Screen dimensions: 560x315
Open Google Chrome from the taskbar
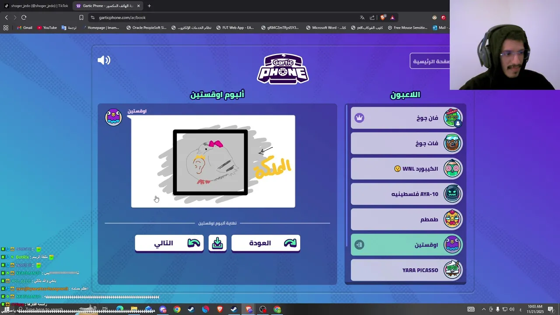point(177,309)
